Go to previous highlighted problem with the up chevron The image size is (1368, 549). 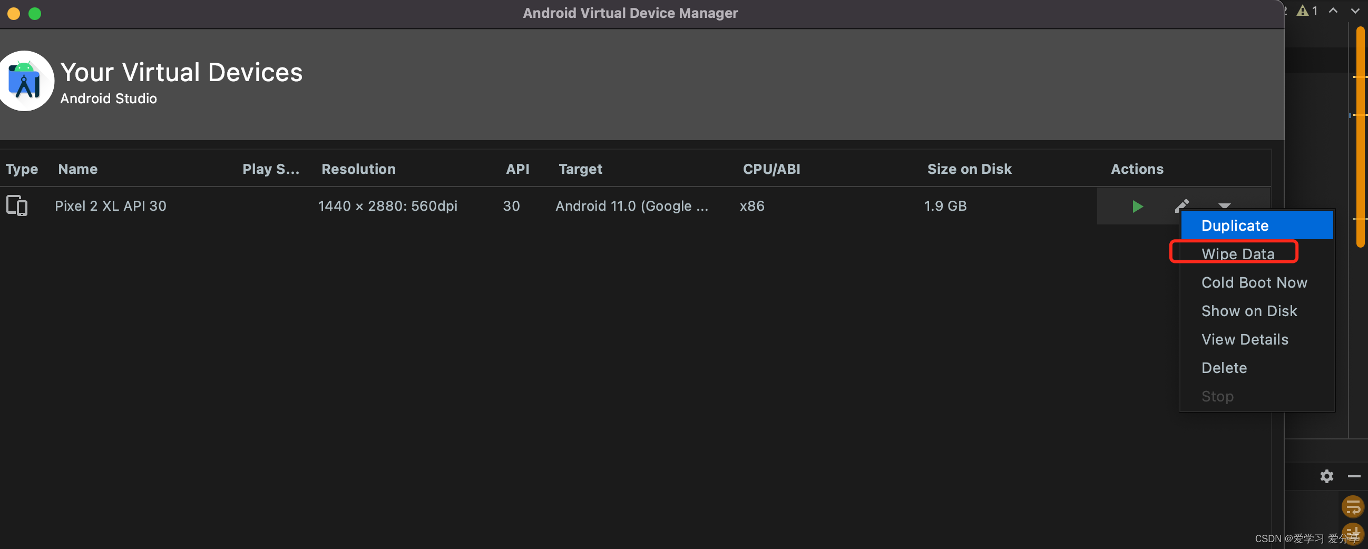(1333, 10)
